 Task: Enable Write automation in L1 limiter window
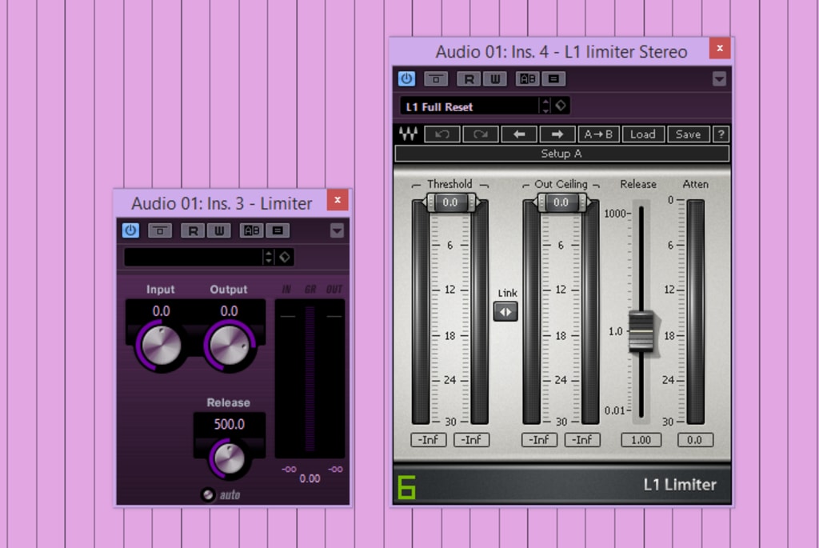(494, 79)
